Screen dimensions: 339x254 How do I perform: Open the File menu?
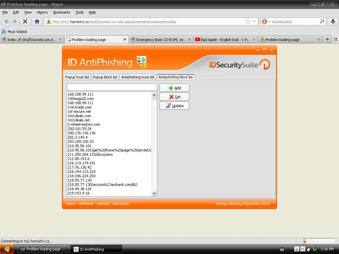coord(5,12)
